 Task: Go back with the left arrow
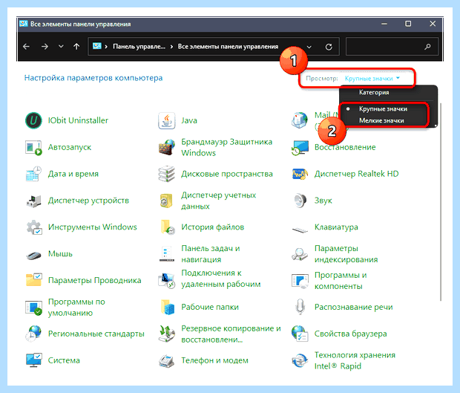[26, 46]
